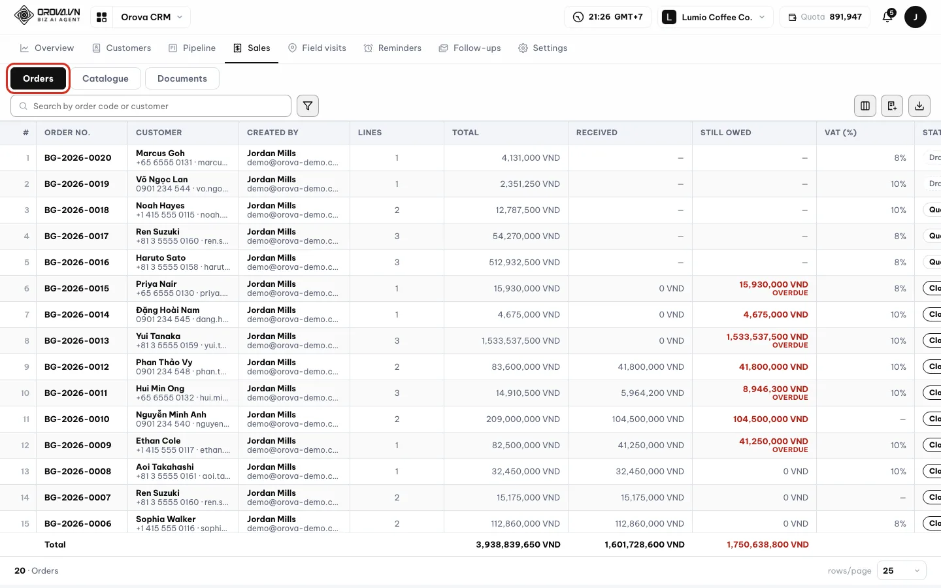The width and height of the screenshot is (941, 588).
Task: Click the TOTAL column header
Action: [x=465, y=133]
